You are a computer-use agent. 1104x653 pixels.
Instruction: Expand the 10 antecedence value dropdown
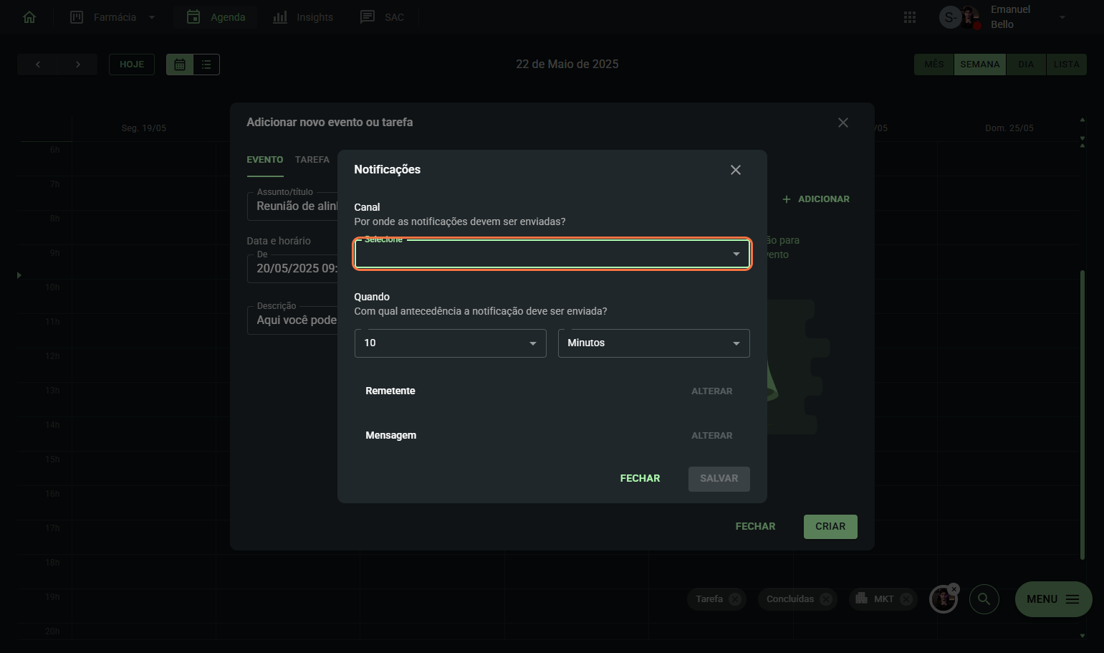pos(450,343)
